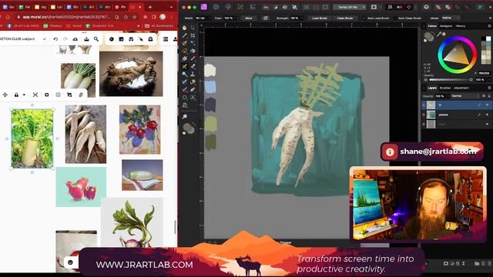The width and height of the screenshot is (493, 277).
Task: Pick the light blue swatch painted on canvas
Action: click(x=210, y=87)
